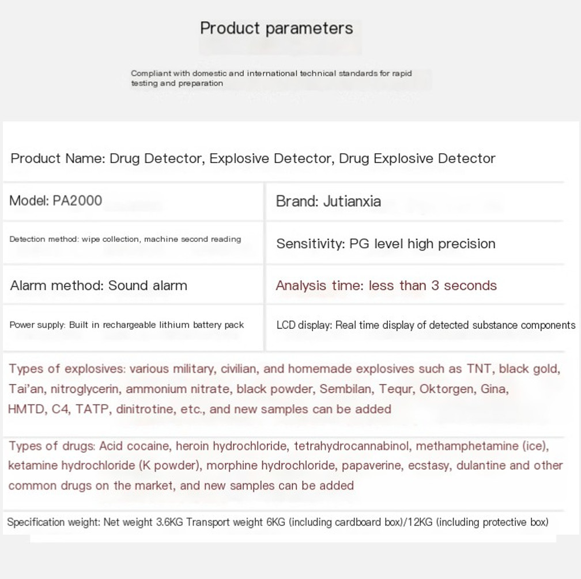The image size is (581, 579).
Task: Click the Brand: Jutianxia cell
Action: [x=328, y=202]
